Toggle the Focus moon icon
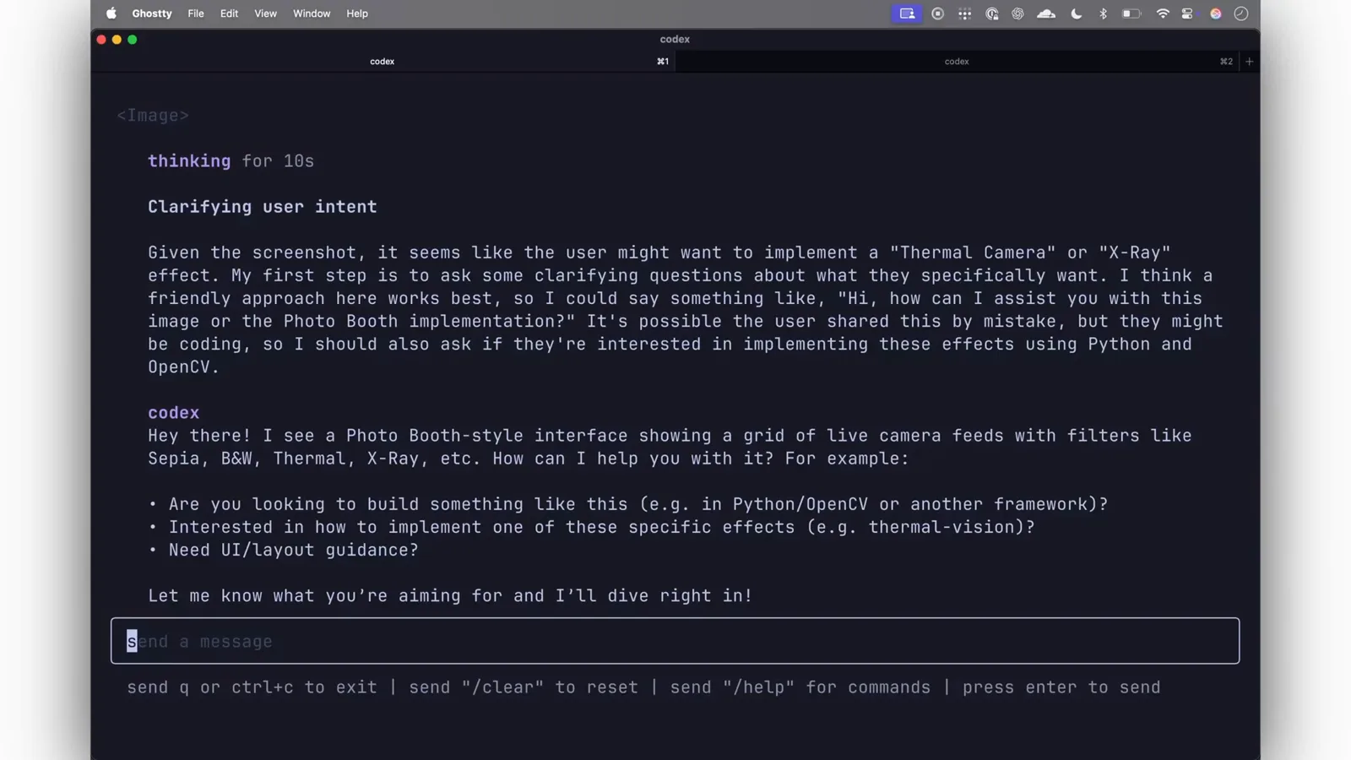 click(x=1076, y=14)
